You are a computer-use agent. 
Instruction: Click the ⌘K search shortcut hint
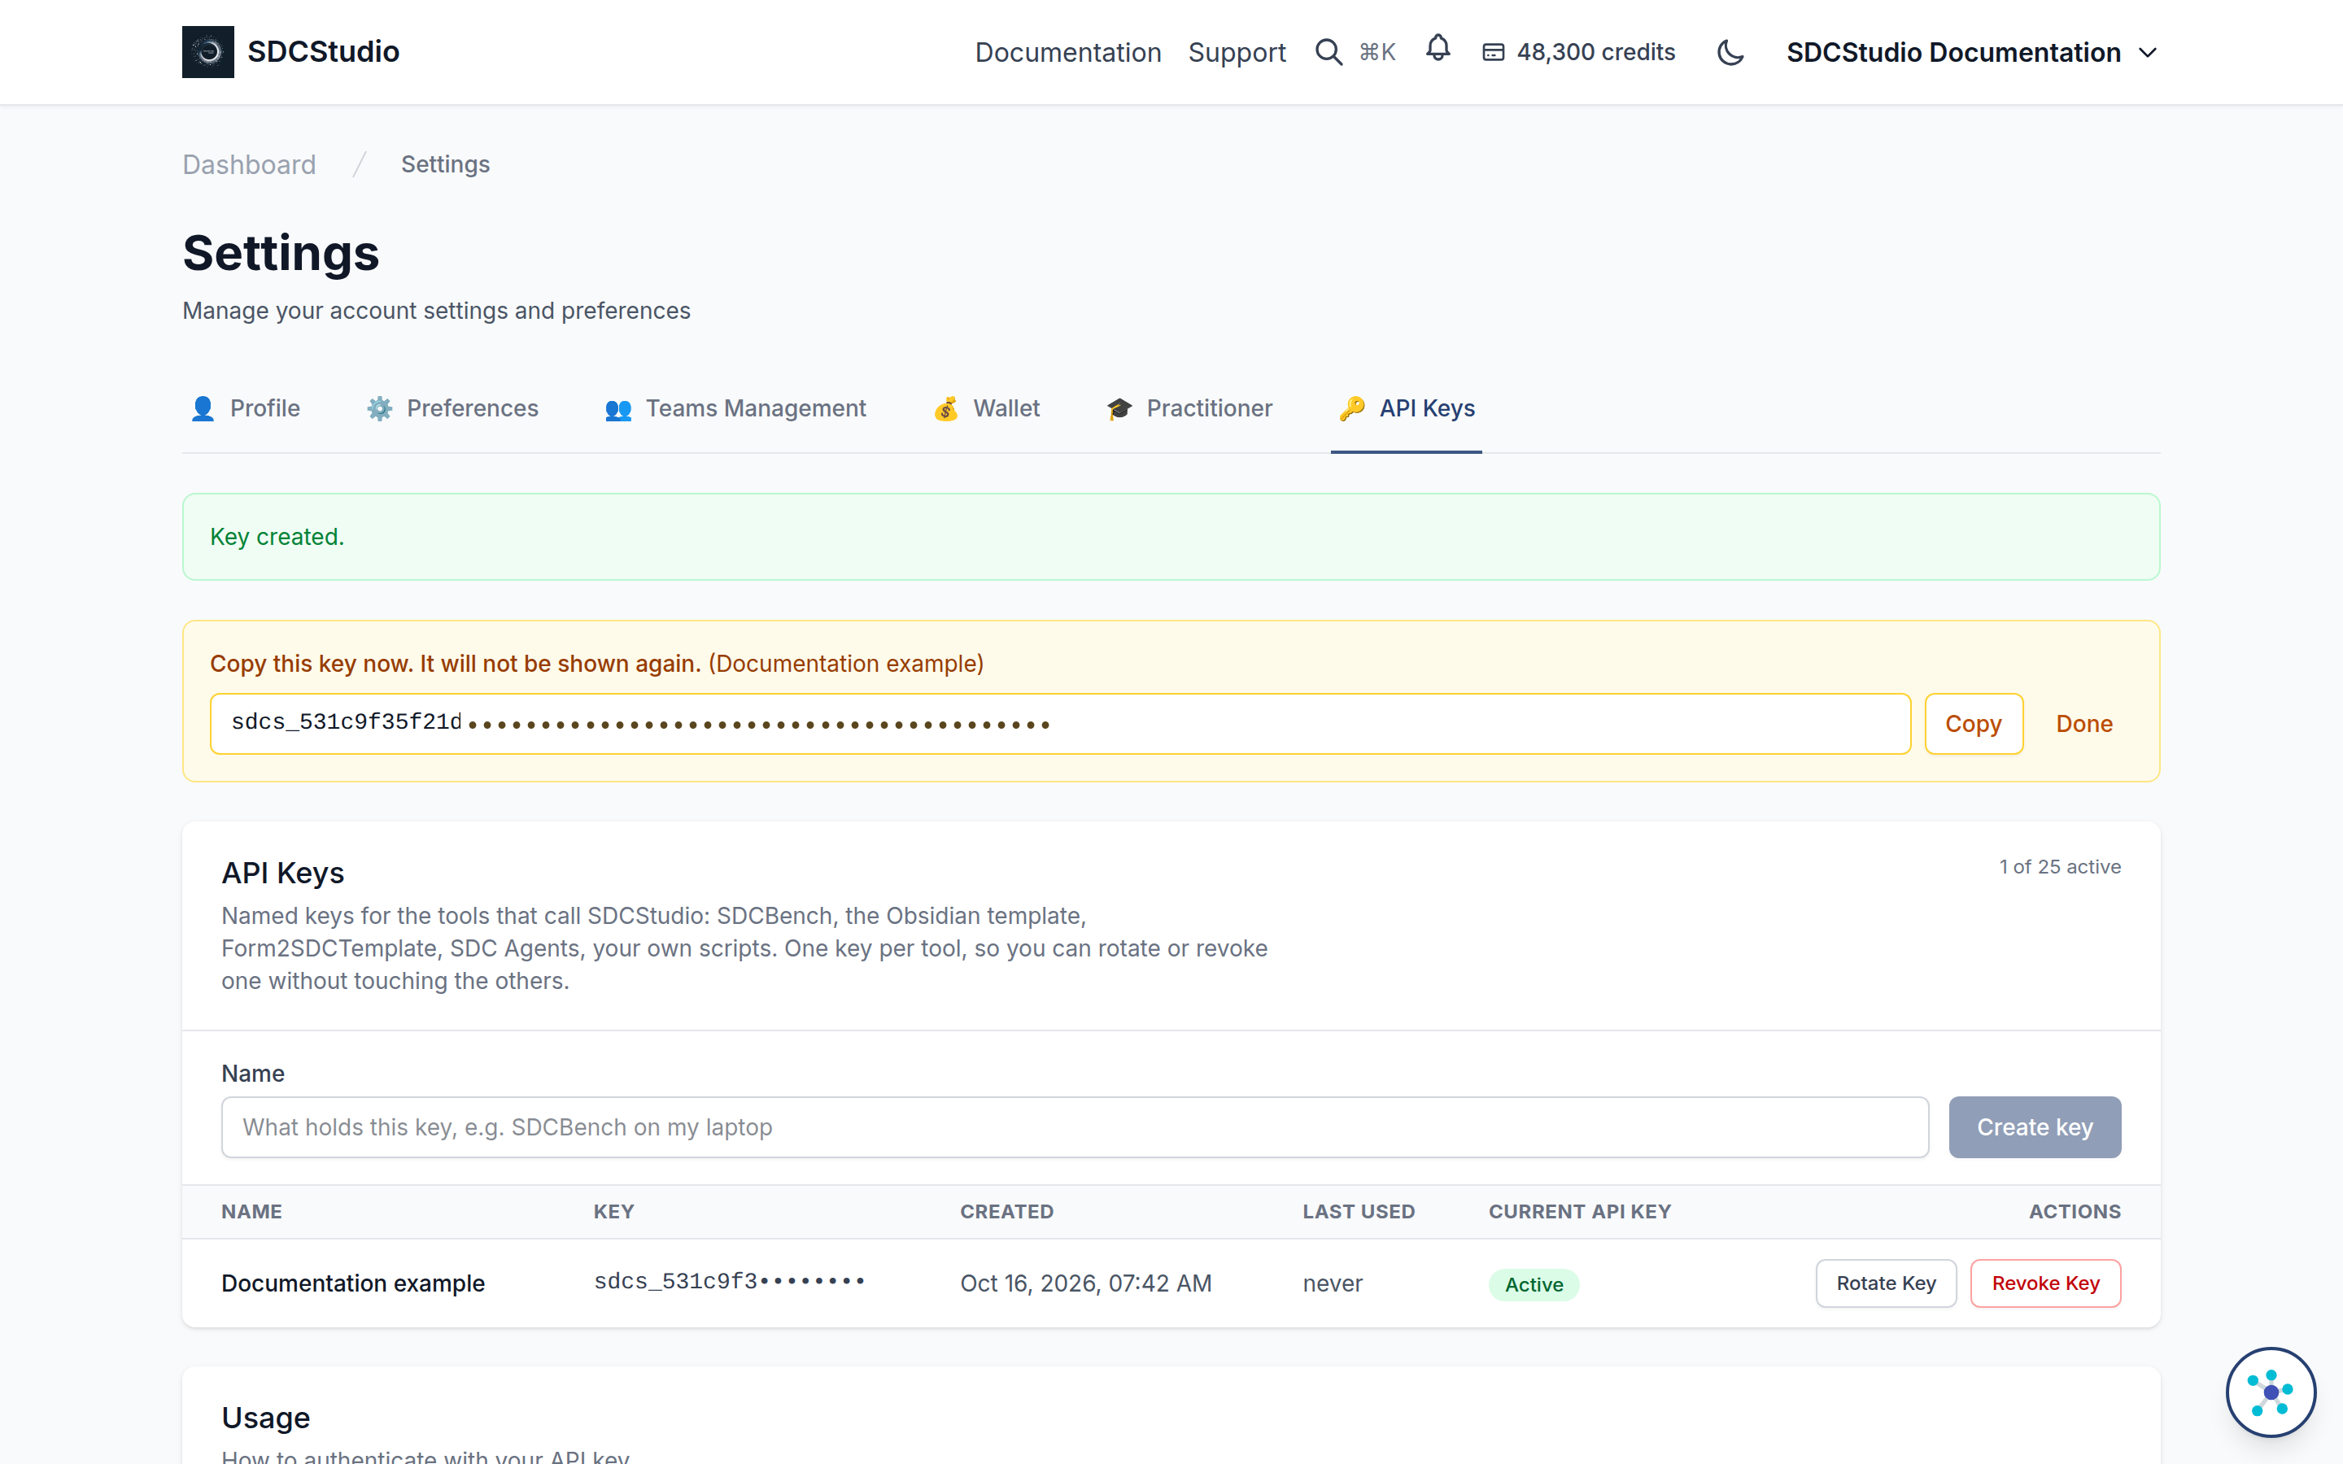tap(1377, 52)
